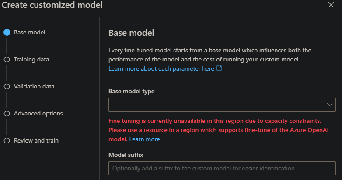Image resolution: width=342 pixels, height=180 pixels.
Task: Follow the Learn more link in error message
Action: coord(145,139)
